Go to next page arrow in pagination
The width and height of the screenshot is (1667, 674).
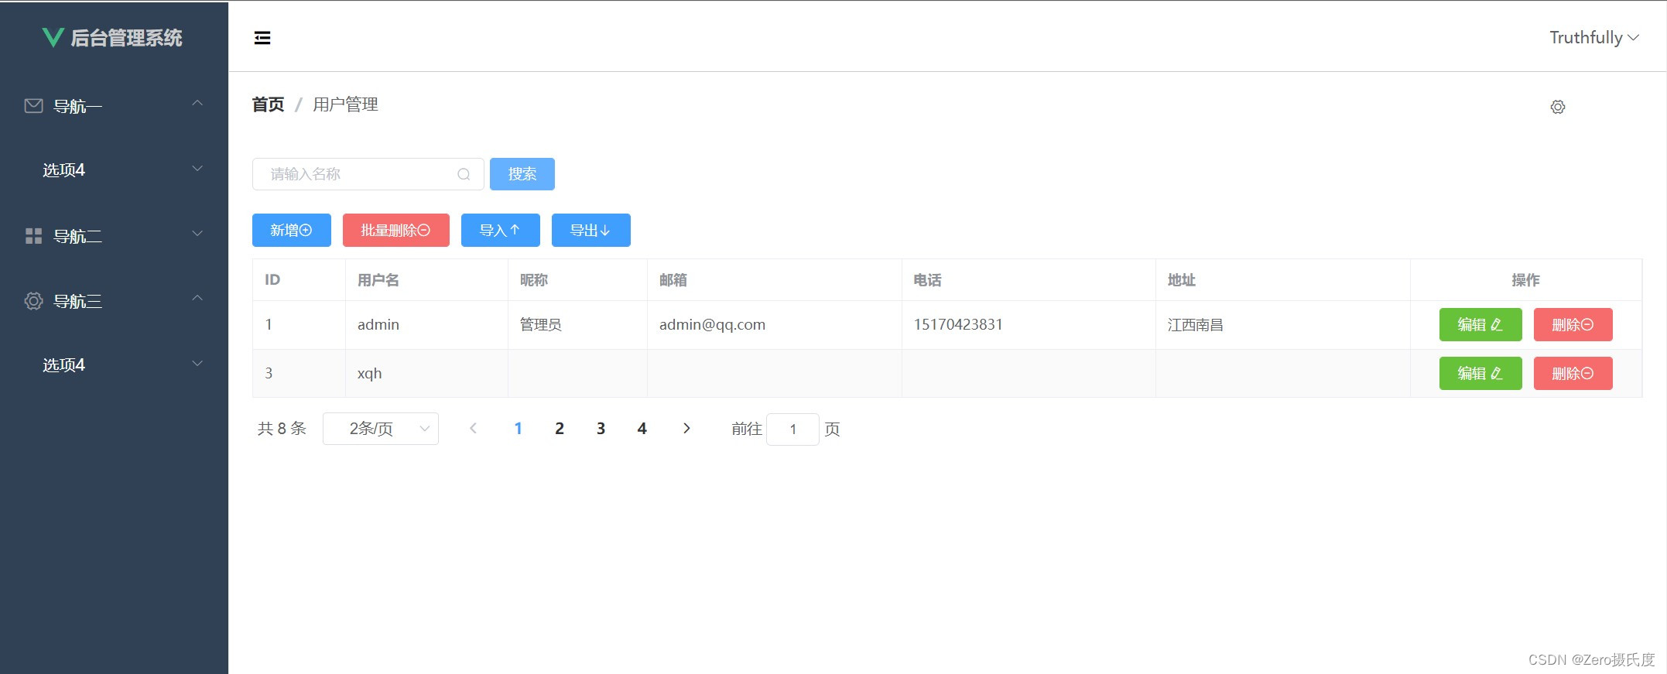pyautogui.click(x=686, y=428)
